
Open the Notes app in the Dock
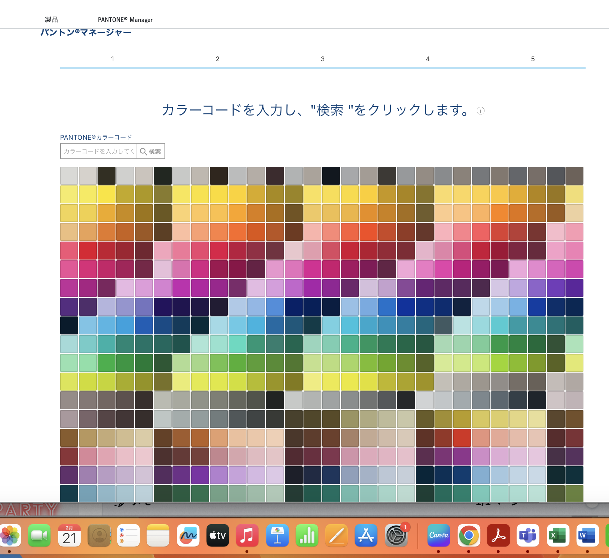pos(158,535)
